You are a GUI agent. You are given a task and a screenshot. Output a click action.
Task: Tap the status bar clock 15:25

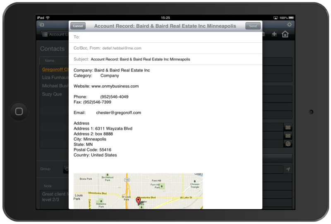tap(165, 18)
